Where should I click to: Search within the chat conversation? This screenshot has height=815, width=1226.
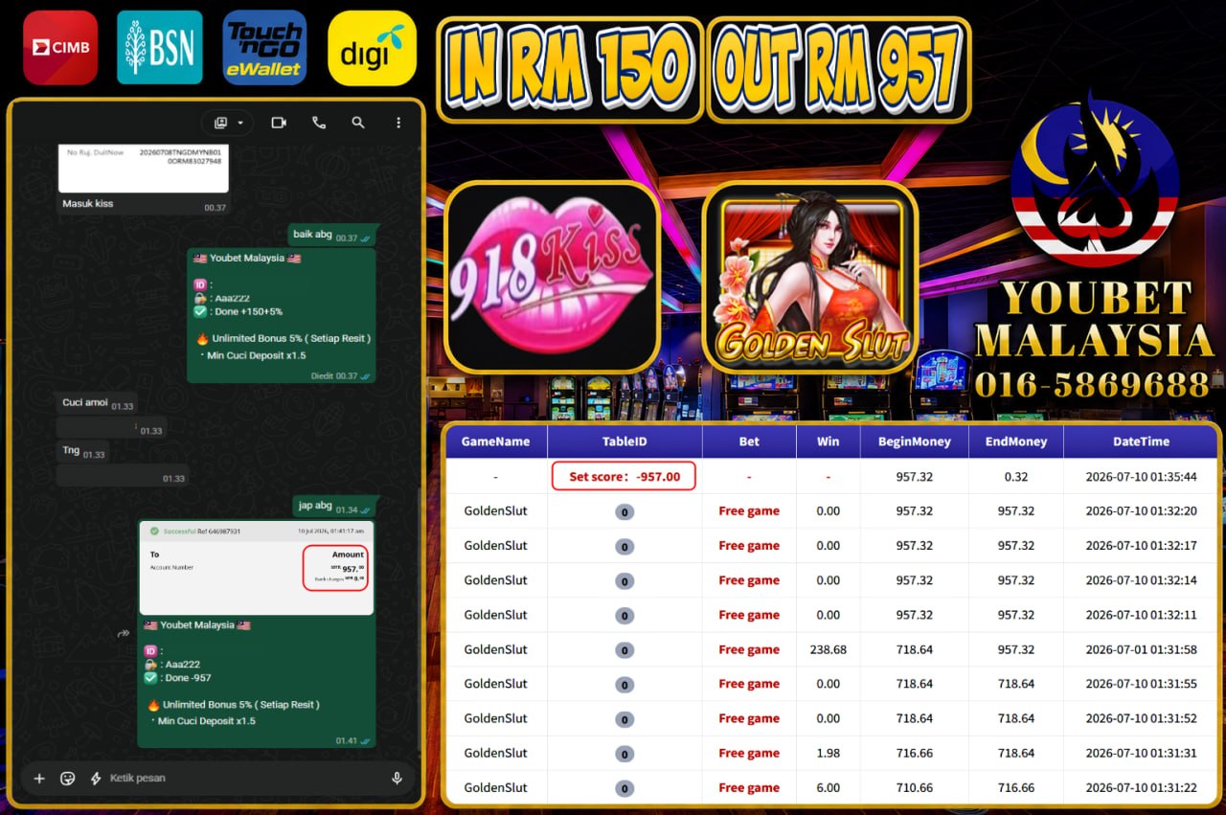click(x=358, y=123)
